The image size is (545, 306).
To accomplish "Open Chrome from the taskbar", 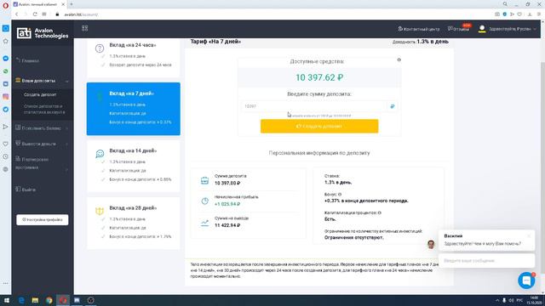I will (49, 300).
